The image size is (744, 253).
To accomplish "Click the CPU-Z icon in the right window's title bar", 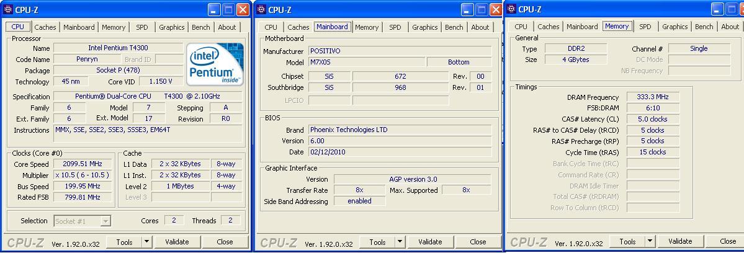I will point(511,9).
